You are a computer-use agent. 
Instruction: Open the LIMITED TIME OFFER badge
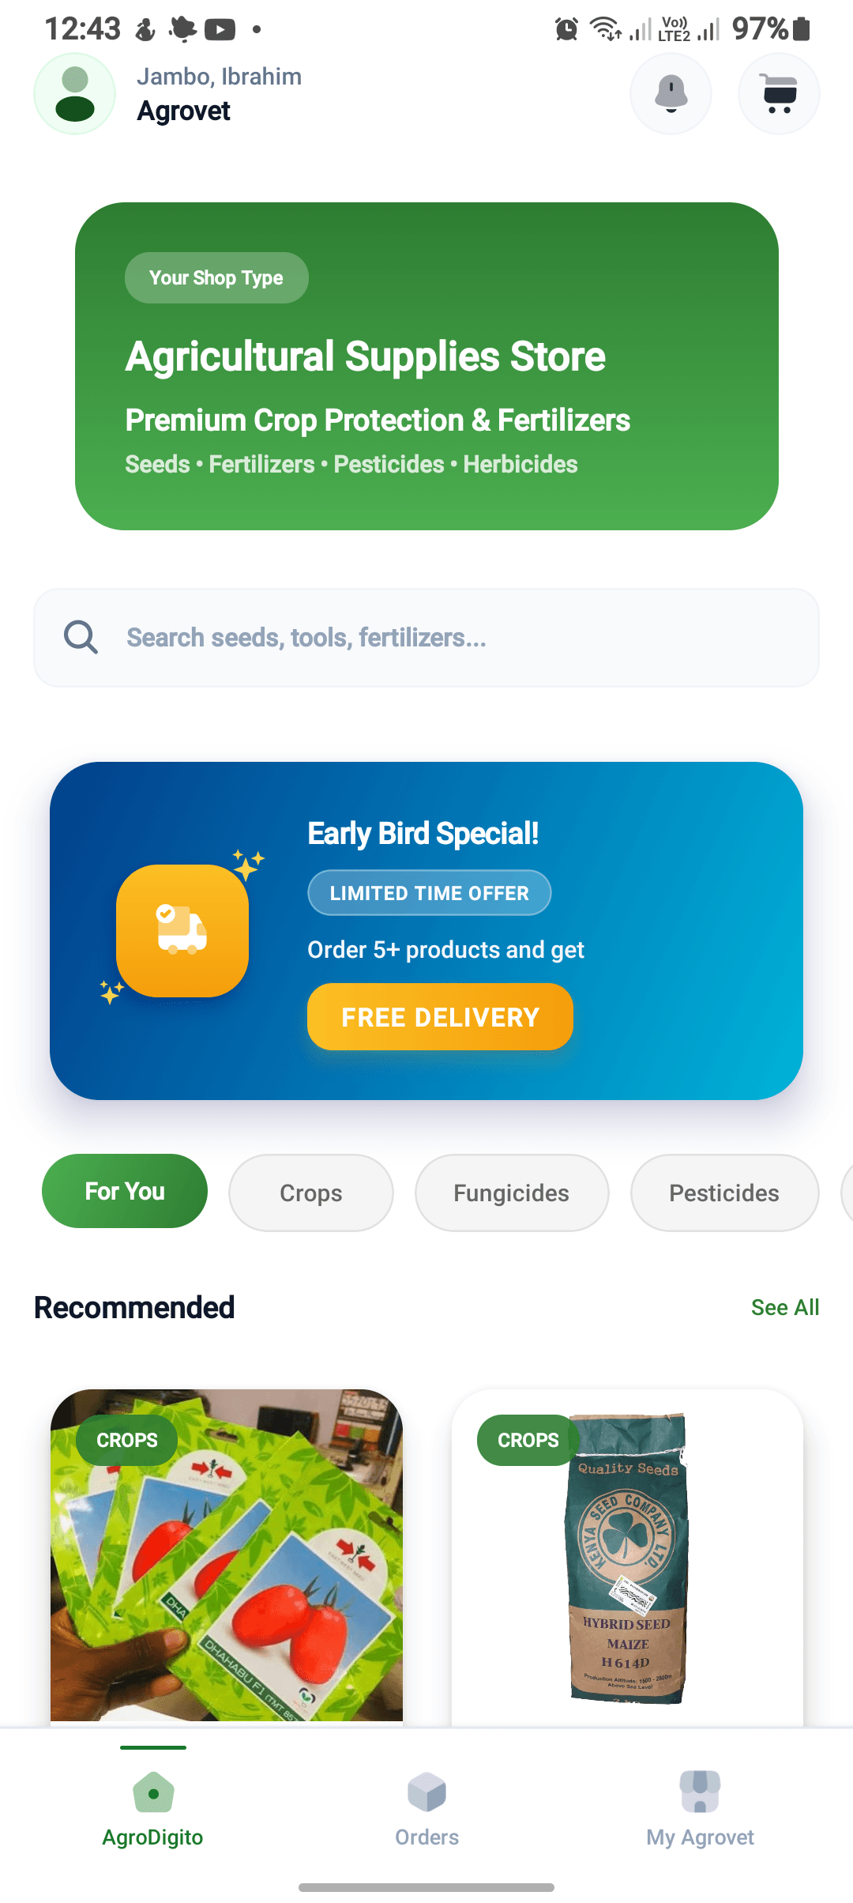coord(429,892)
